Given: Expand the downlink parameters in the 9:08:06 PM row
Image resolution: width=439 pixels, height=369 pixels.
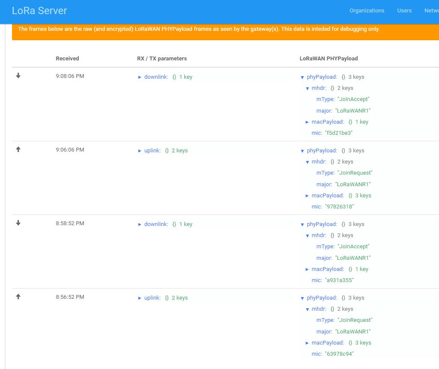Looking at the screenshot, I should click(139, 77).
